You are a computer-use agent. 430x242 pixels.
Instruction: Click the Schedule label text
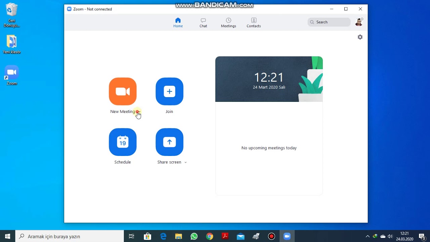[123, 162]
